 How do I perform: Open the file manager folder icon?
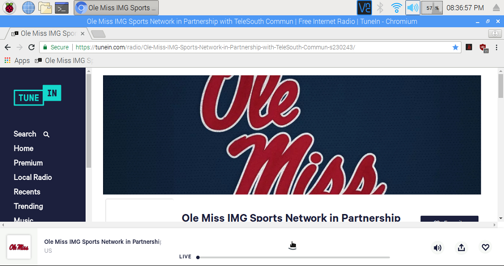click(45, 8)
